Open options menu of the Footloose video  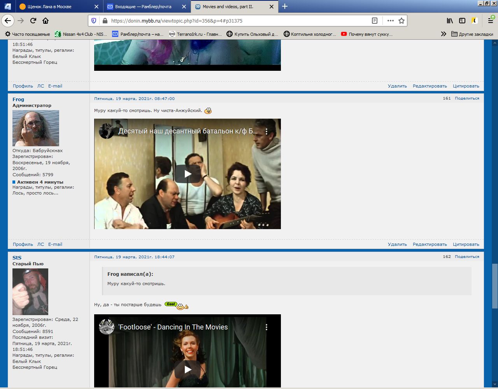point(267,327)
